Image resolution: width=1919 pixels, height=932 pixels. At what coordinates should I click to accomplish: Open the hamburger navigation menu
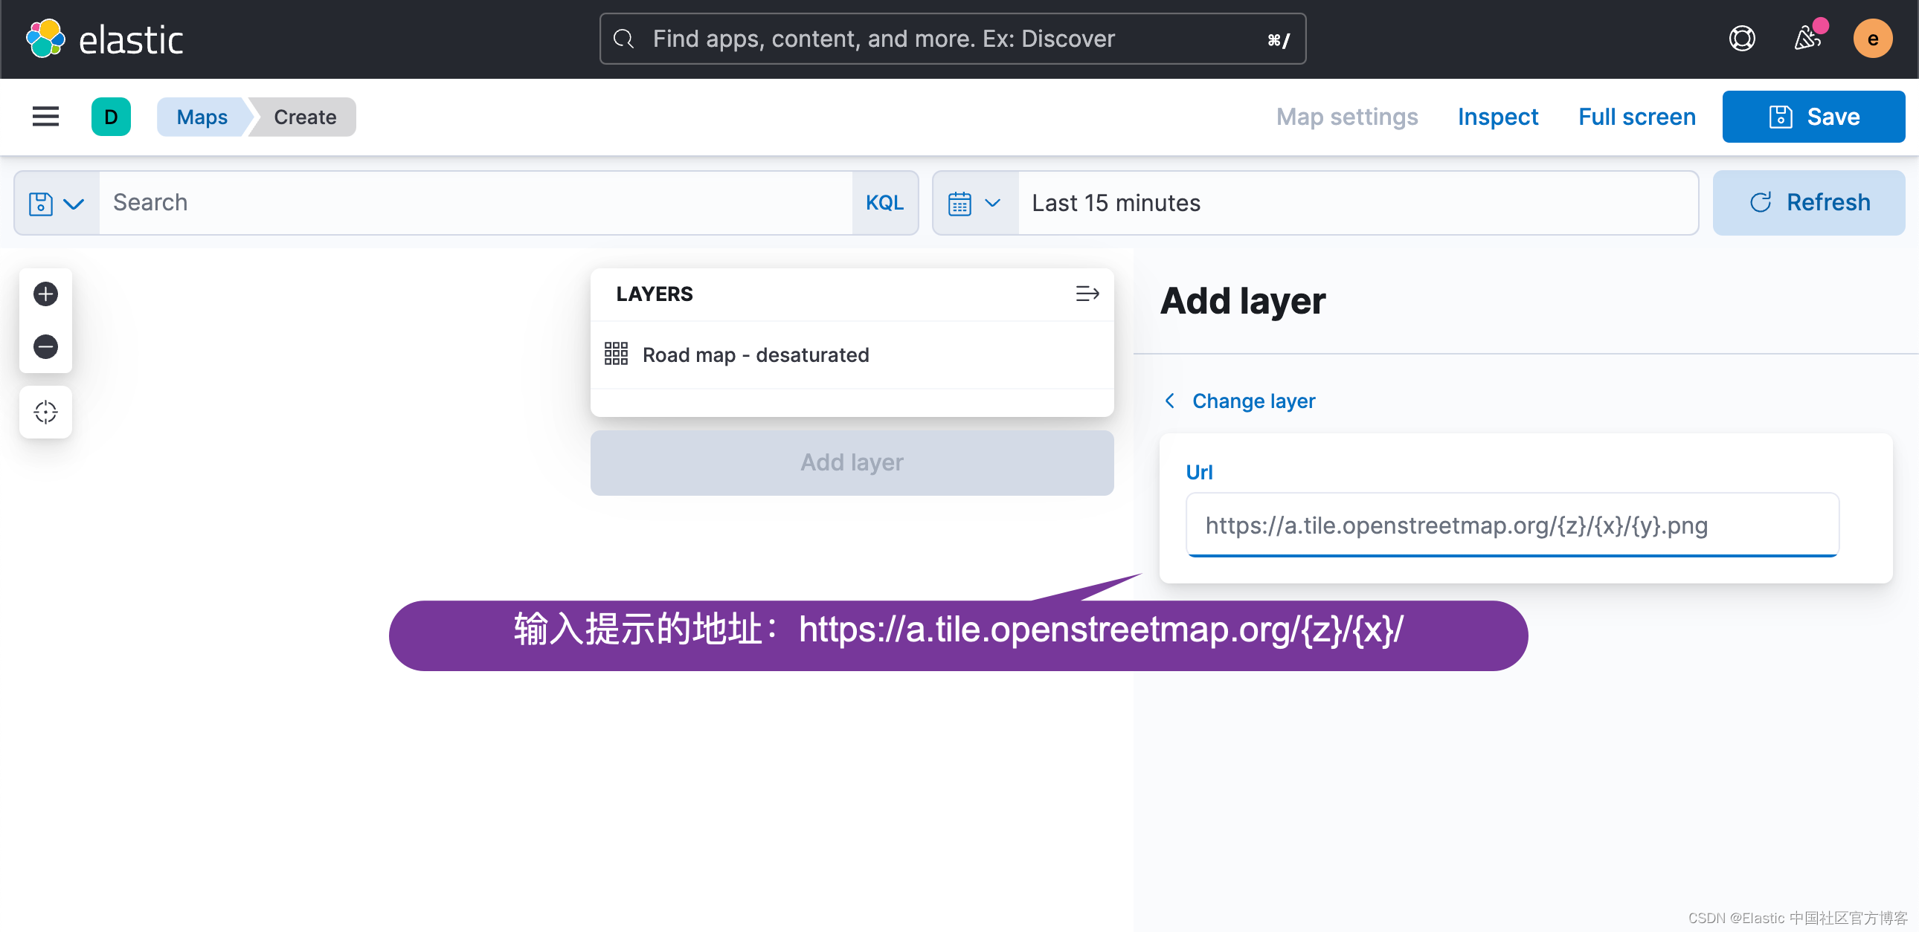click(x=45, y=117)
